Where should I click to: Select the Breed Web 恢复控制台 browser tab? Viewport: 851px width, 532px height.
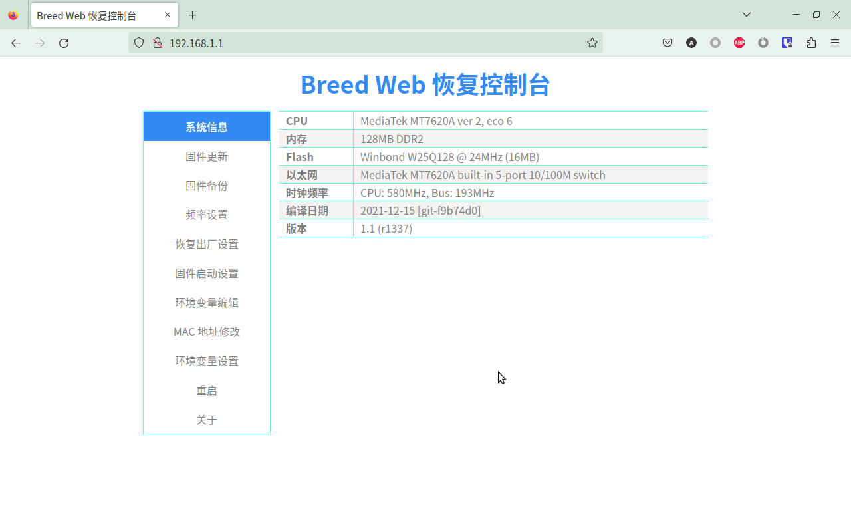click(104, 15)
